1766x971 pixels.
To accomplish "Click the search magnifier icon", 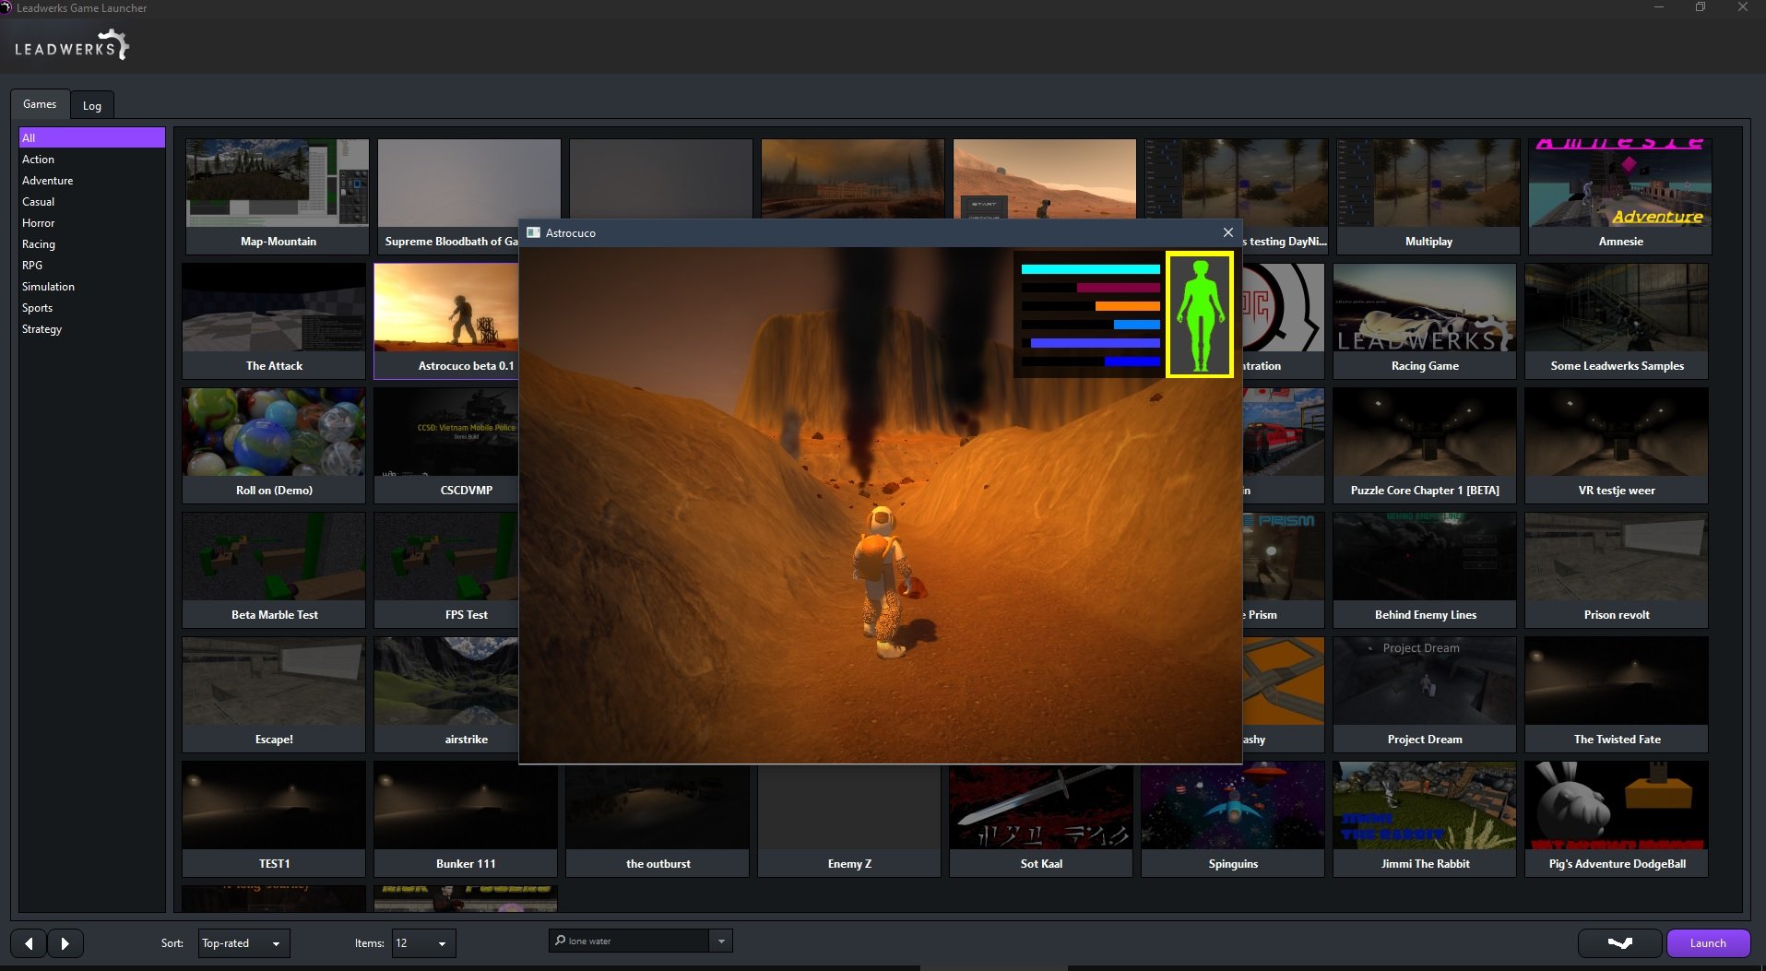I will (x=560, y=941).
